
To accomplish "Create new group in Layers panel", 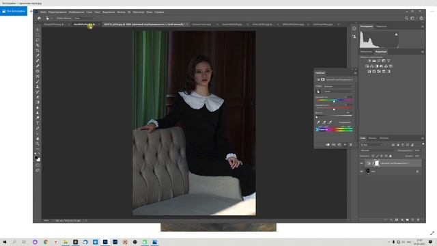I will (408, 220).
